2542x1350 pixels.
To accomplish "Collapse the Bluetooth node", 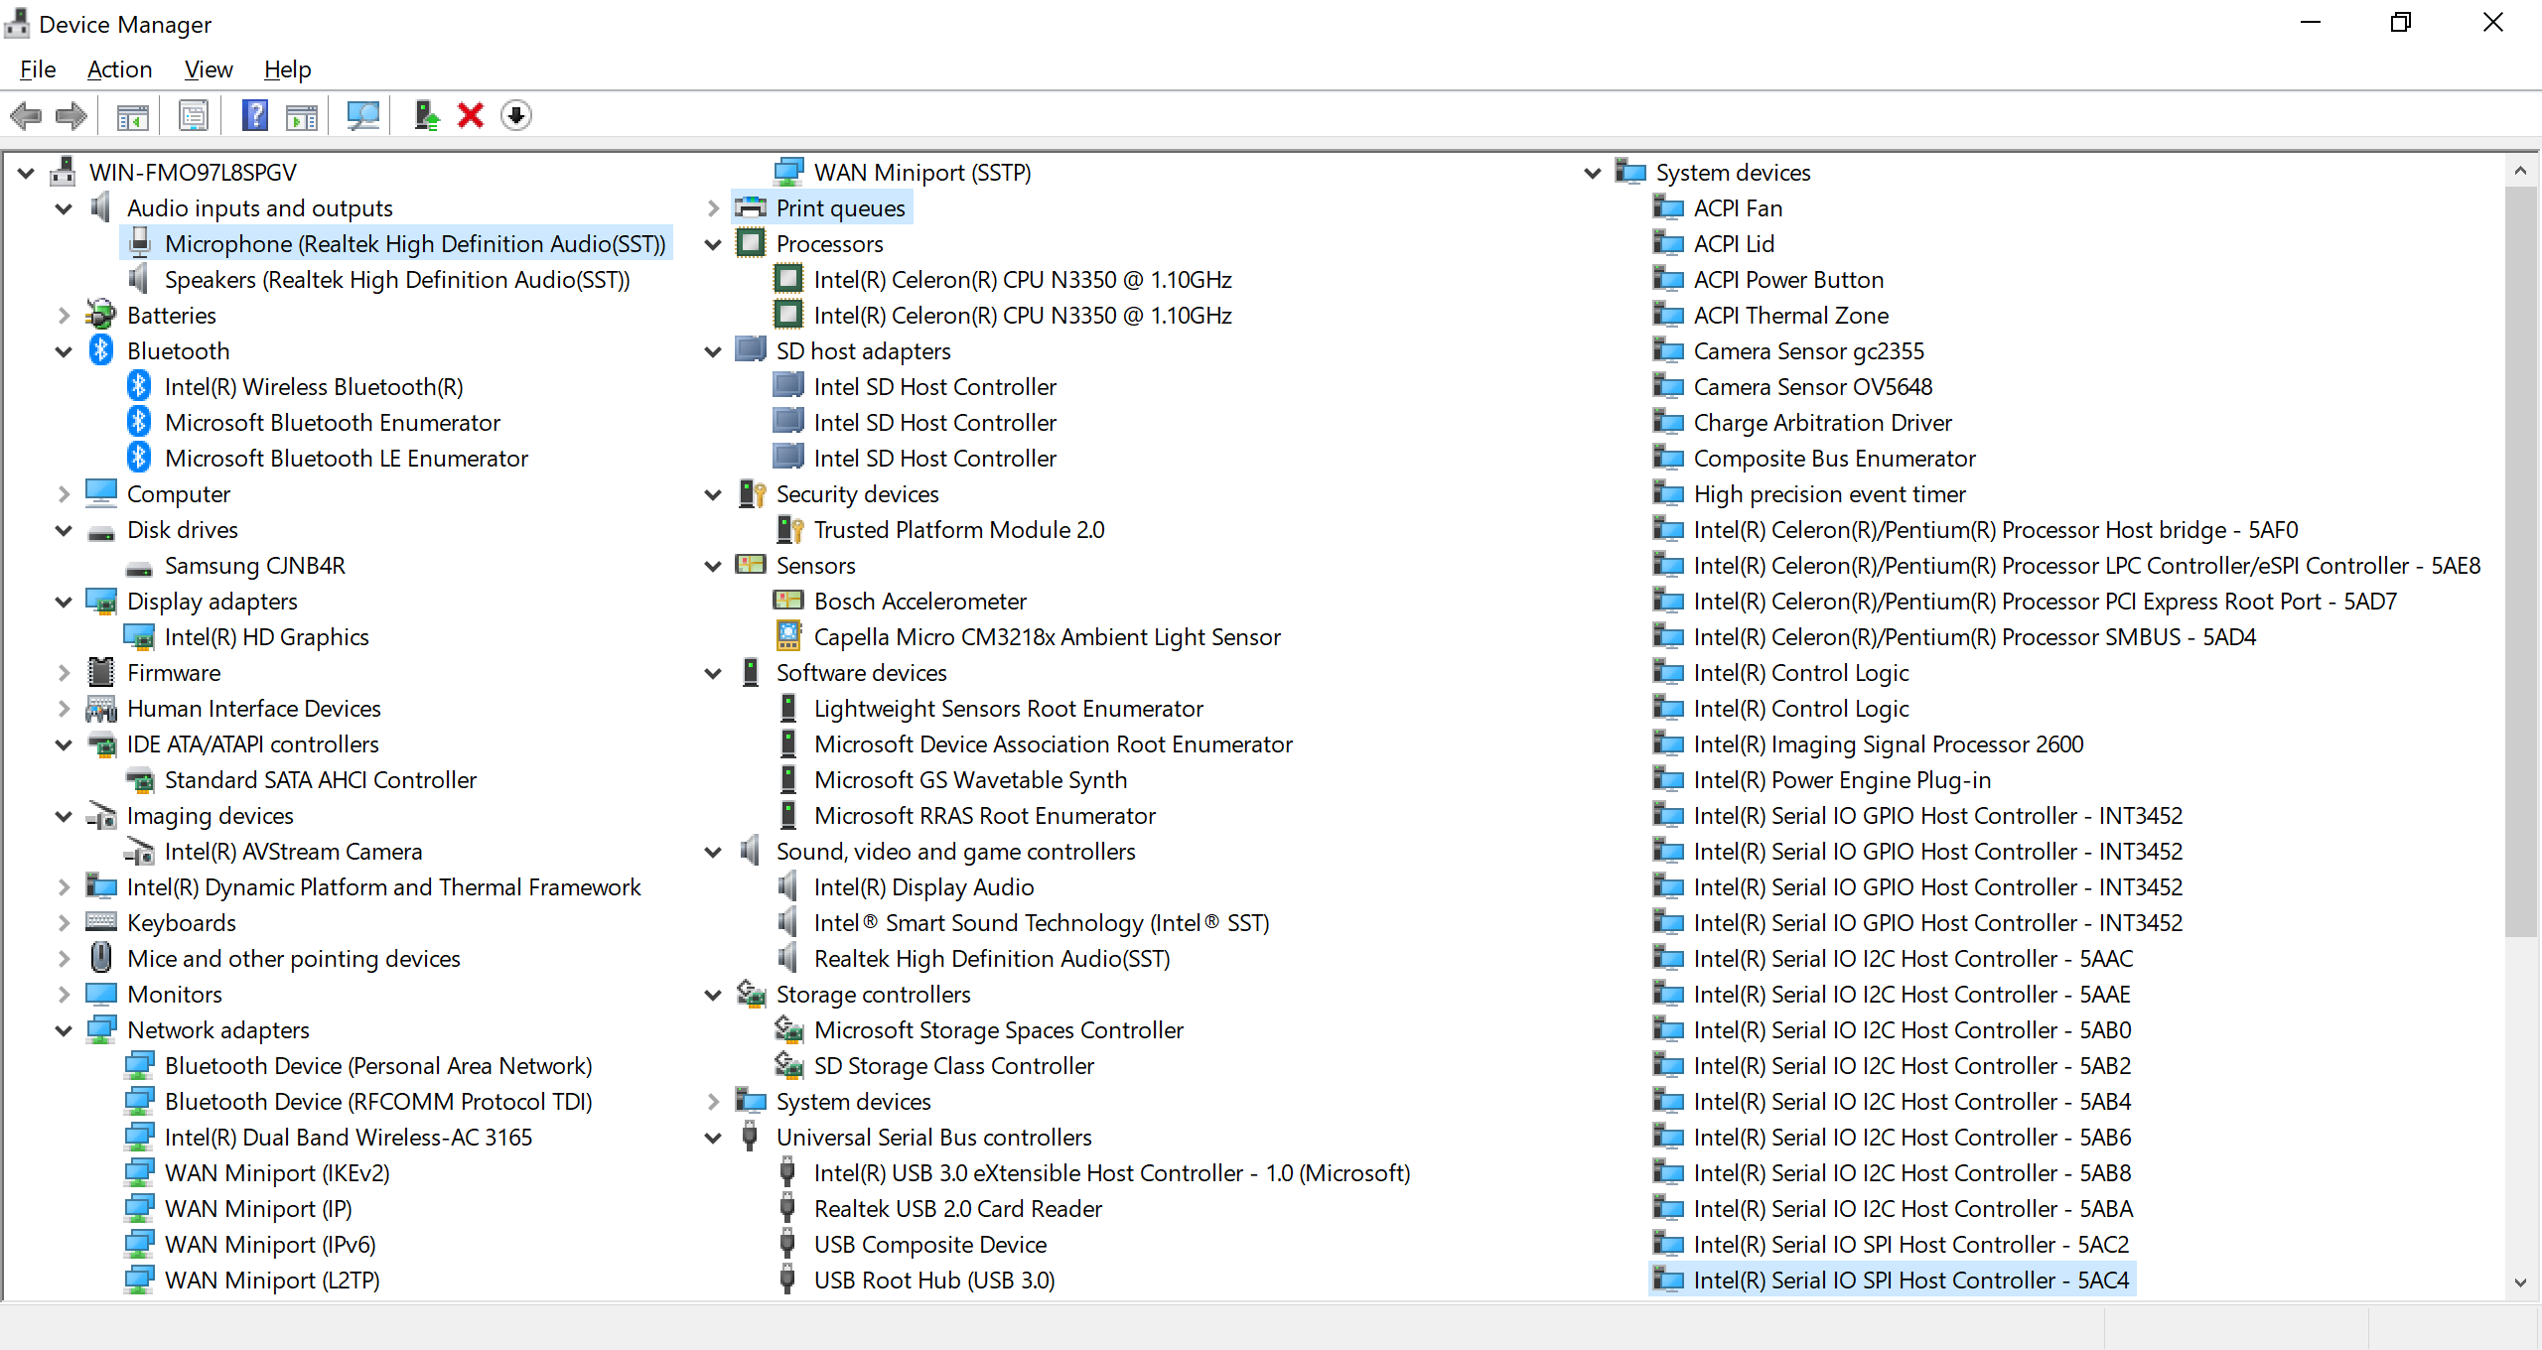I will pyautogui.click(x=64, y=351).
